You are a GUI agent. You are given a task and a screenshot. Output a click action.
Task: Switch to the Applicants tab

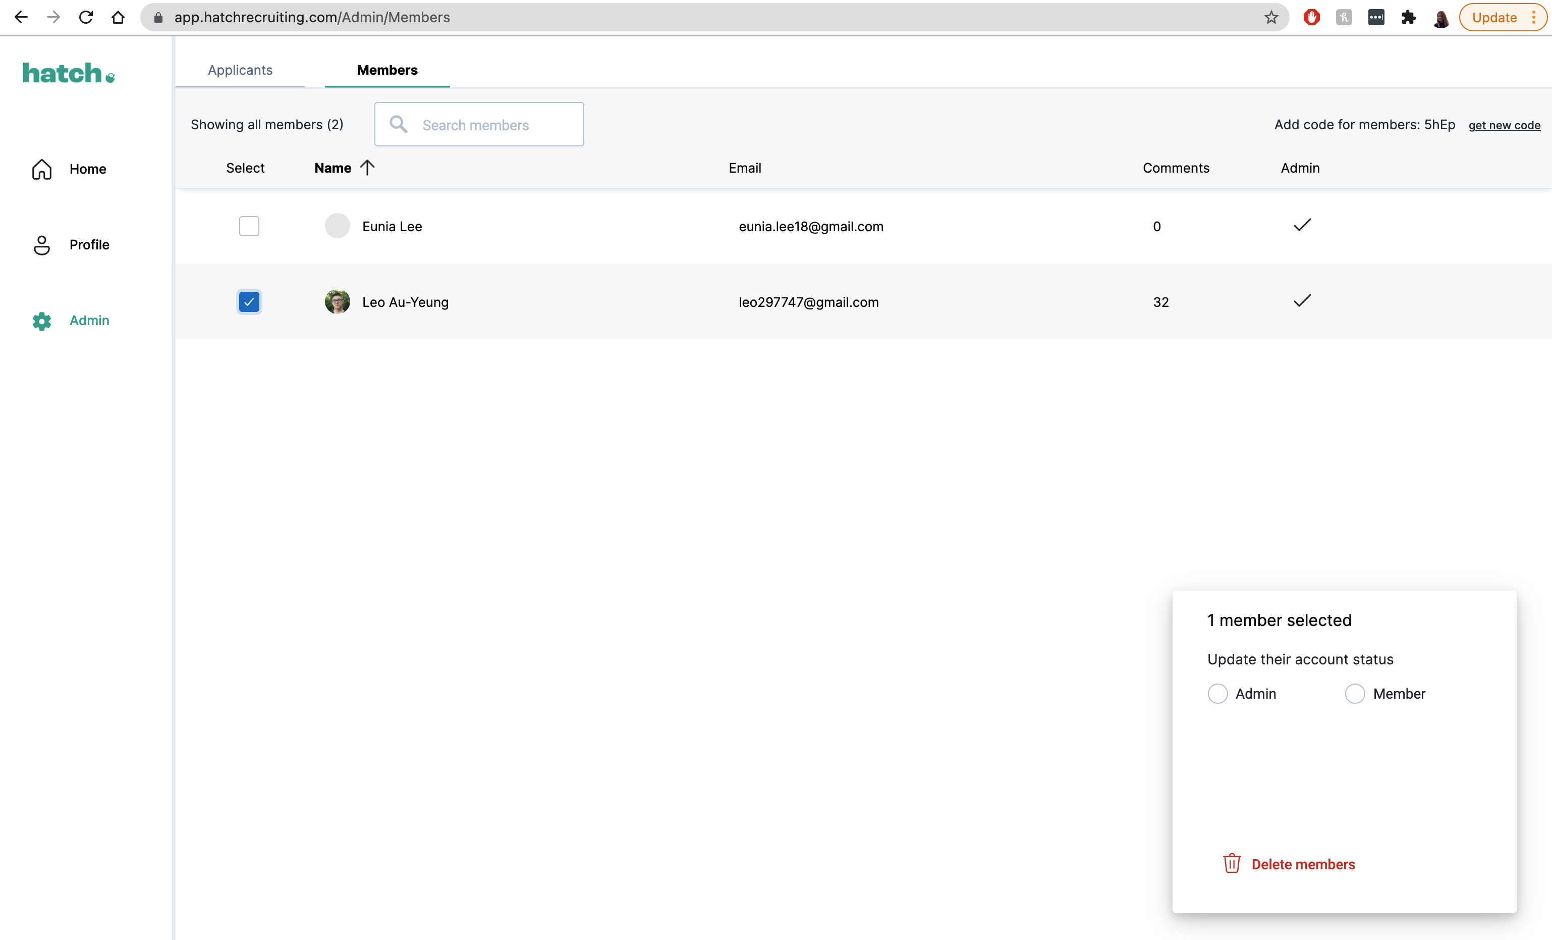click(240, 70)
